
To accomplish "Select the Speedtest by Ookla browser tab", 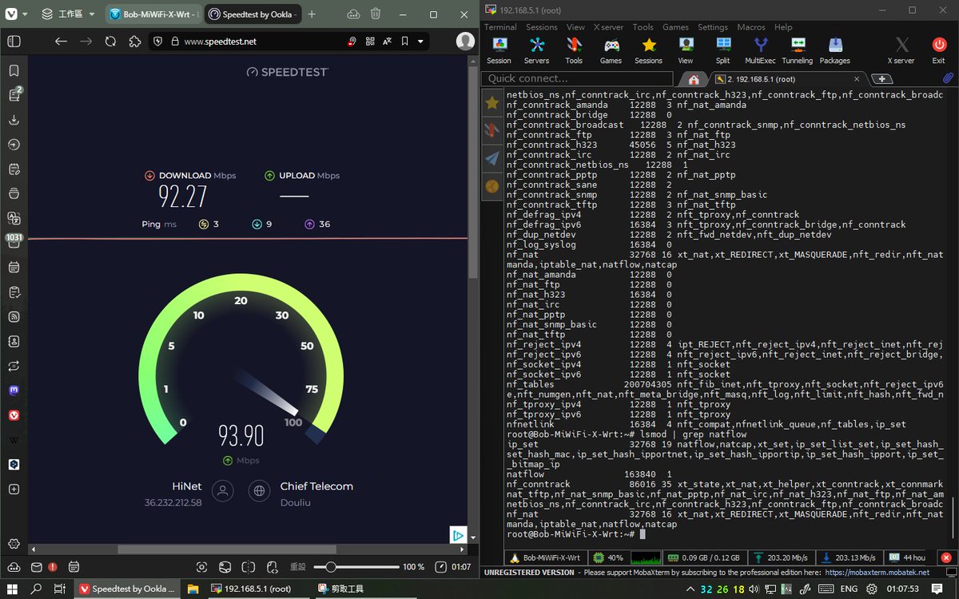I will tap(253, 14).
